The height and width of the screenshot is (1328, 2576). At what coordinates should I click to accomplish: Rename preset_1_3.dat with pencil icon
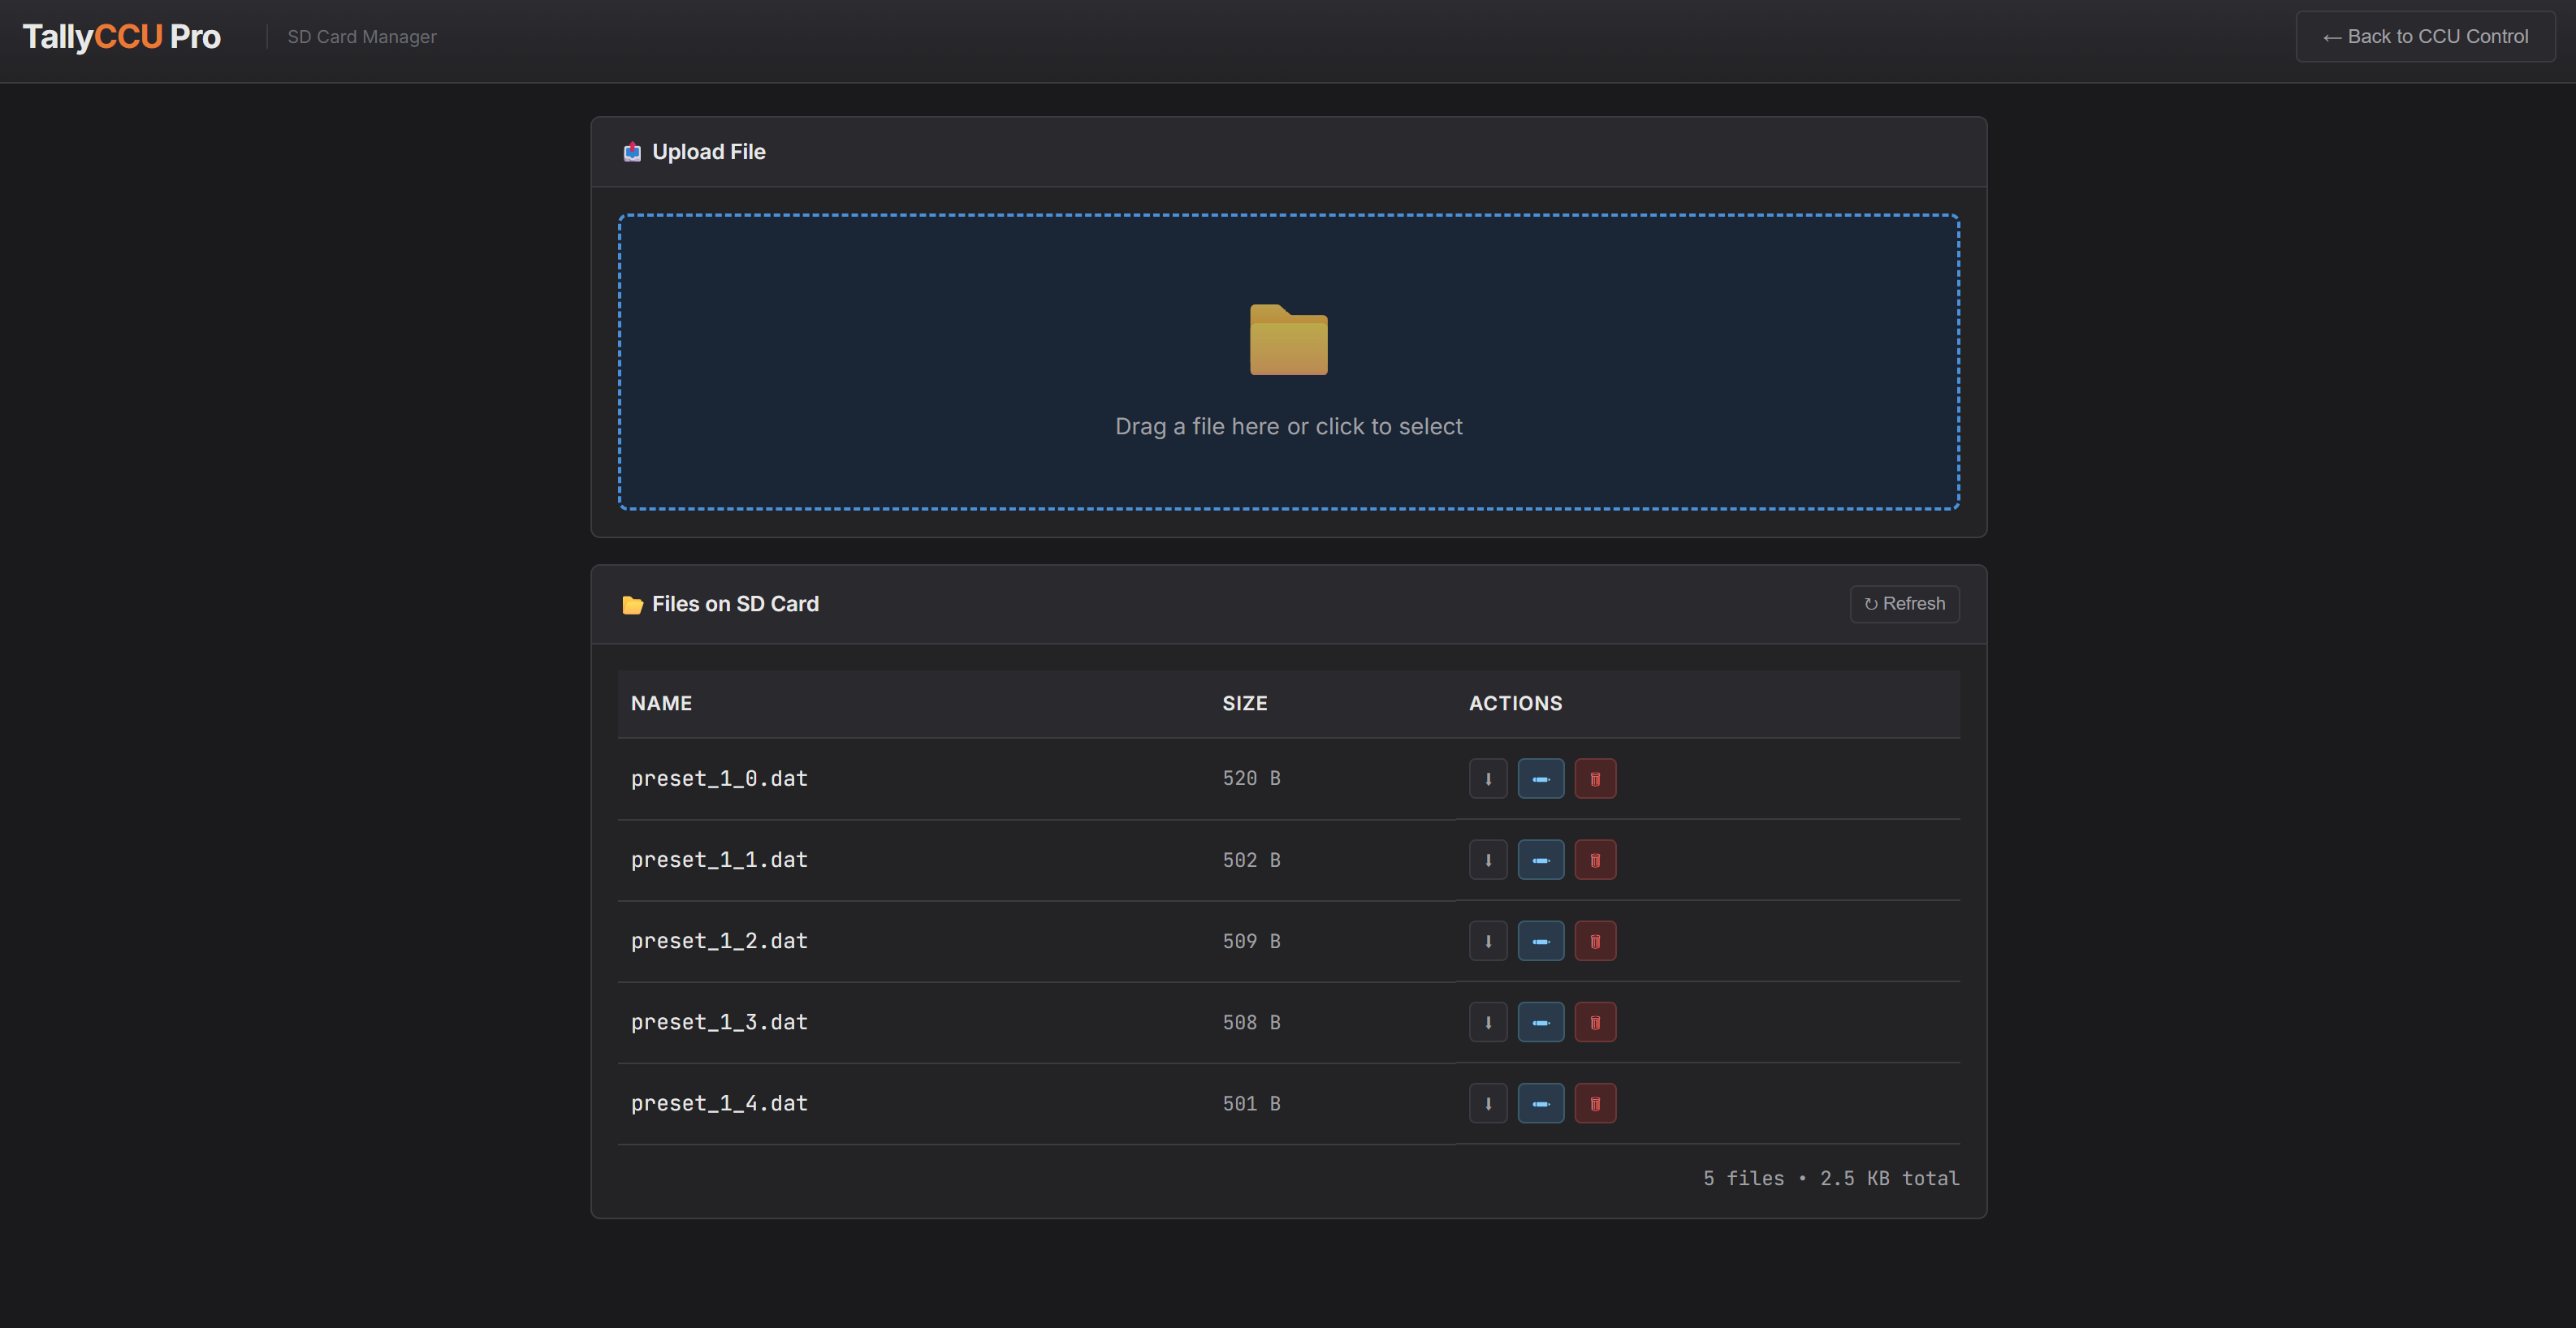pos(1540,1022)
